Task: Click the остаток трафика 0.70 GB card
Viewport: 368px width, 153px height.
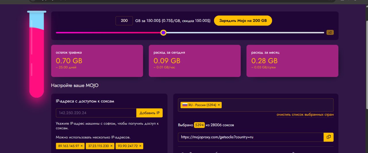Action: [x=97, y=61]
